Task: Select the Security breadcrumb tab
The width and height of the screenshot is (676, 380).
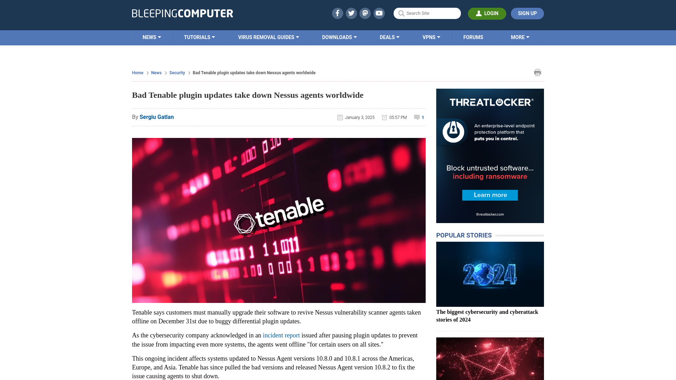Action: [x=177, y=72]
